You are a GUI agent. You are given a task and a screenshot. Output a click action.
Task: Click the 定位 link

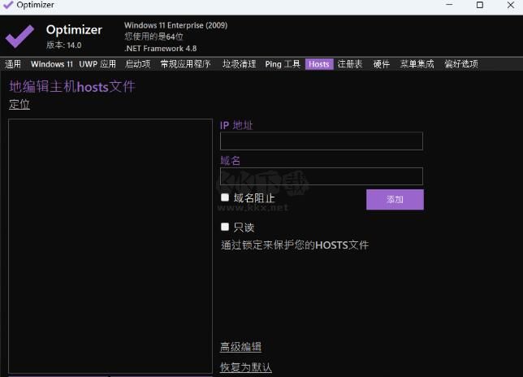[x=19, y=105]
